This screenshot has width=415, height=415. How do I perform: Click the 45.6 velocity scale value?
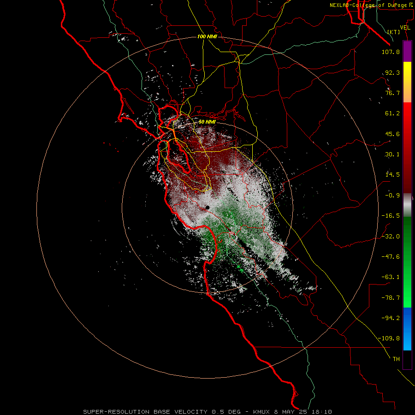[392, 134]
